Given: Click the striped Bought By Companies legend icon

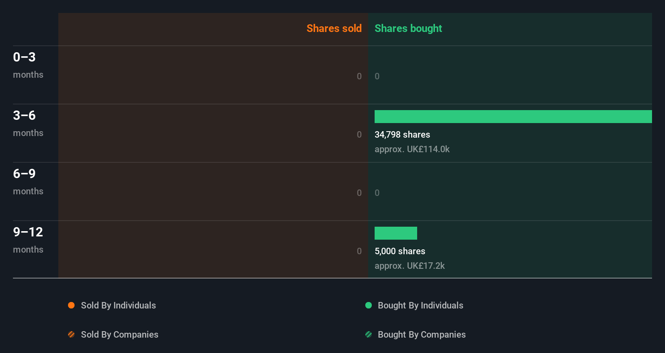Looking at the screenshot, I should coord(369,334).
